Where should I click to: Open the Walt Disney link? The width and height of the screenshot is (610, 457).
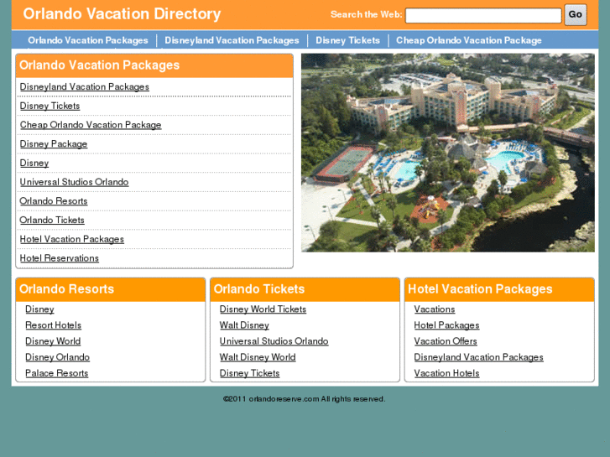click(x=244, y=325)
